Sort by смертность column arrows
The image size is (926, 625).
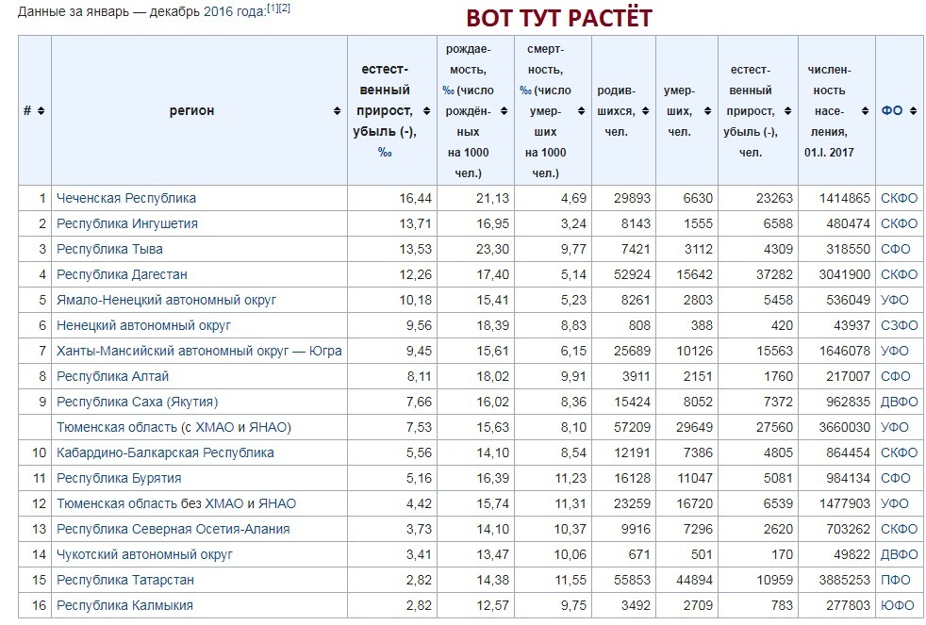(x=581, y=111)
